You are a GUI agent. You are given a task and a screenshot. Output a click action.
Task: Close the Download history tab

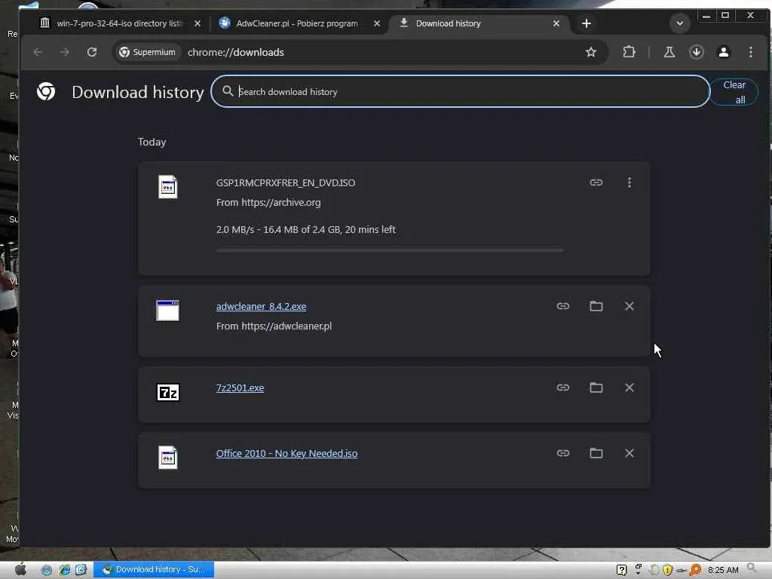[x=556, y=23]
